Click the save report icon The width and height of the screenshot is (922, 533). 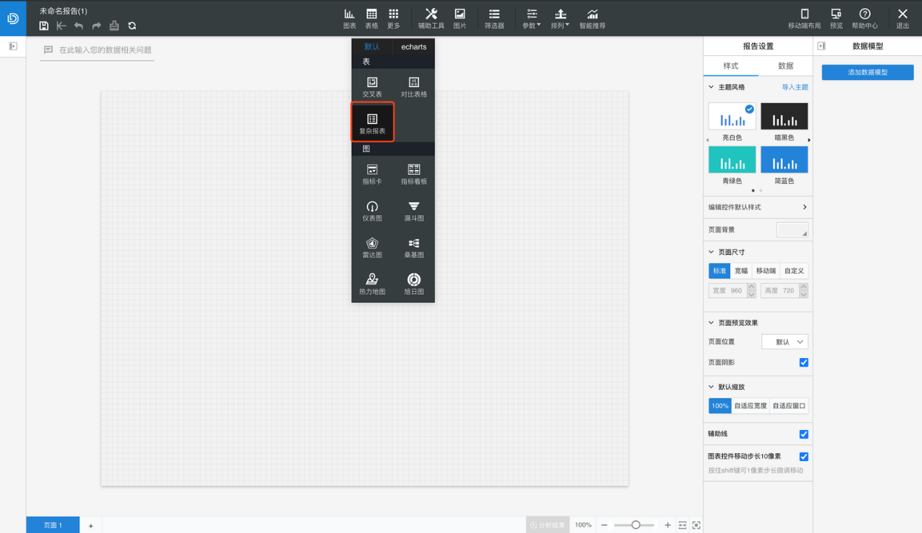44,26
